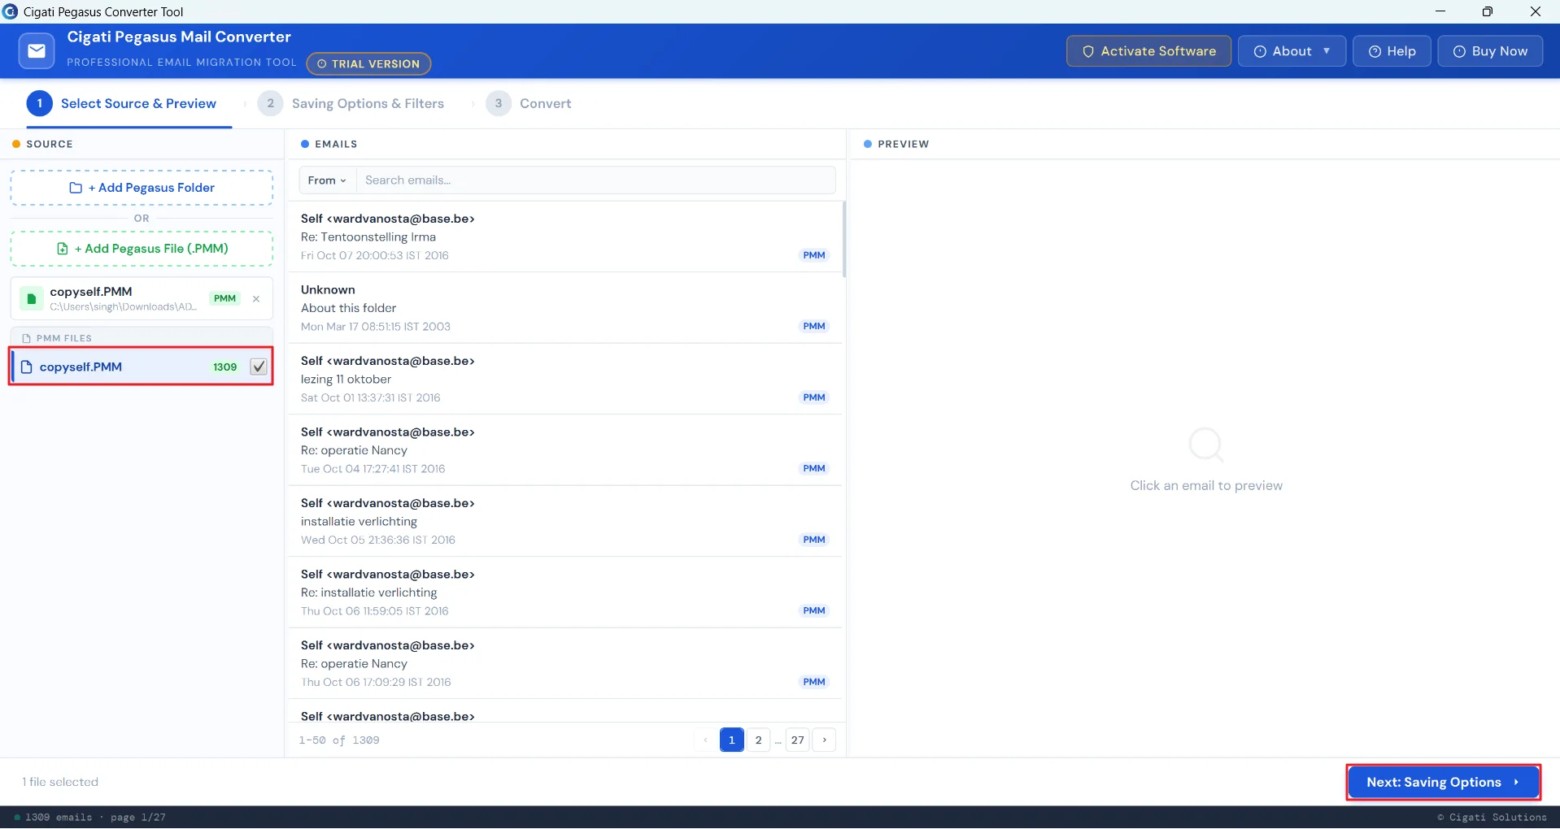Restore down the Cigati Pegasus Converter window
Screen dimensions: 1560x829
tap(1488, 11)
